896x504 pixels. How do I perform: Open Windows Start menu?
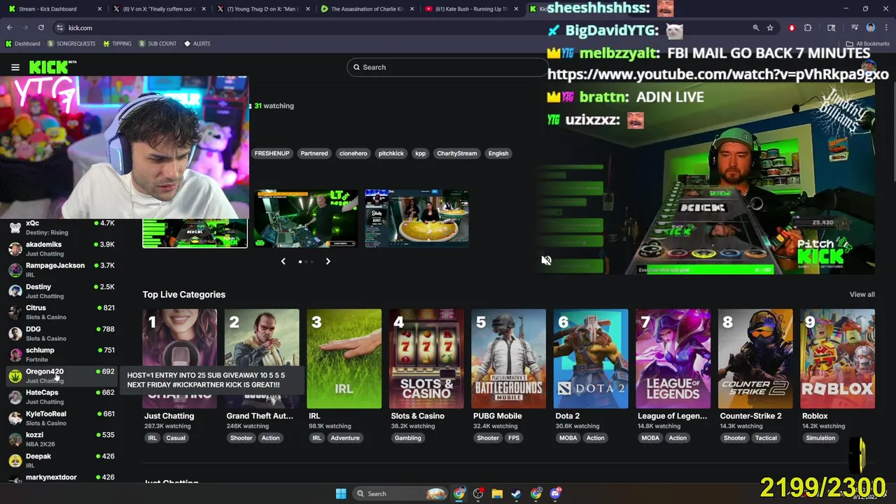click(x=341, y=493)
